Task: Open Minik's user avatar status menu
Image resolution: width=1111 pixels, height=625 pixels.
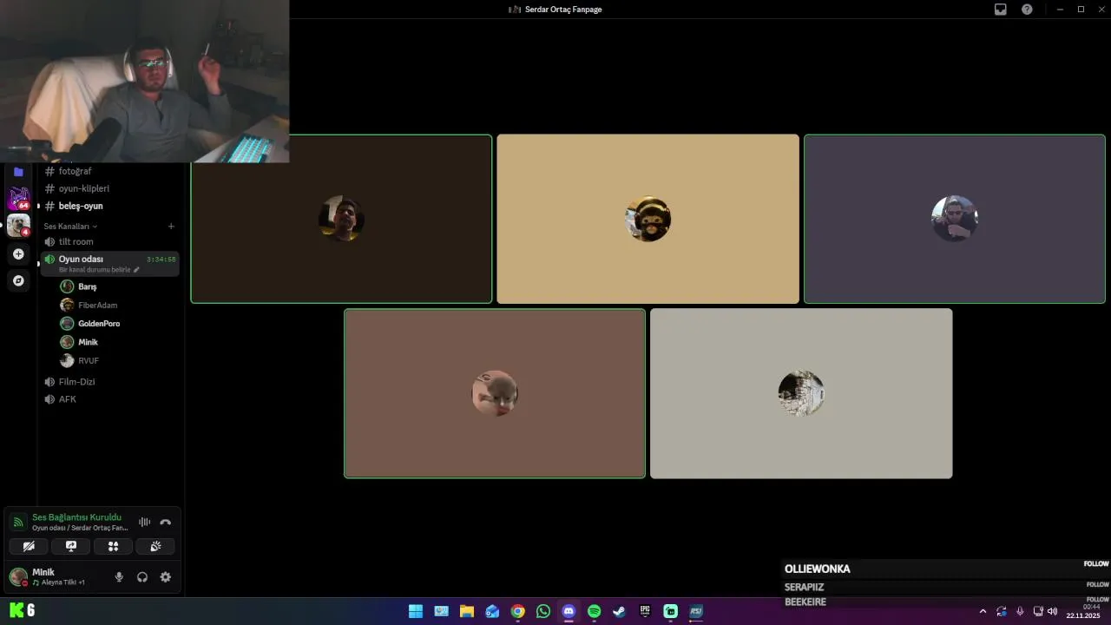Action: coord(18,577)
